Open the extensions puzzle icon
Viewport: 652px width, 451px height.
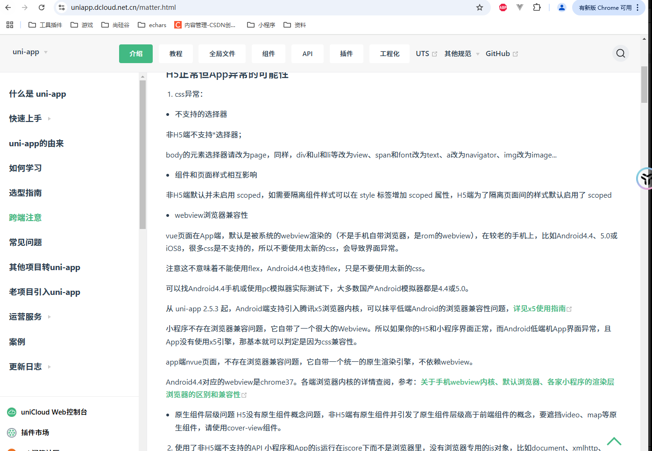point(537,7)
